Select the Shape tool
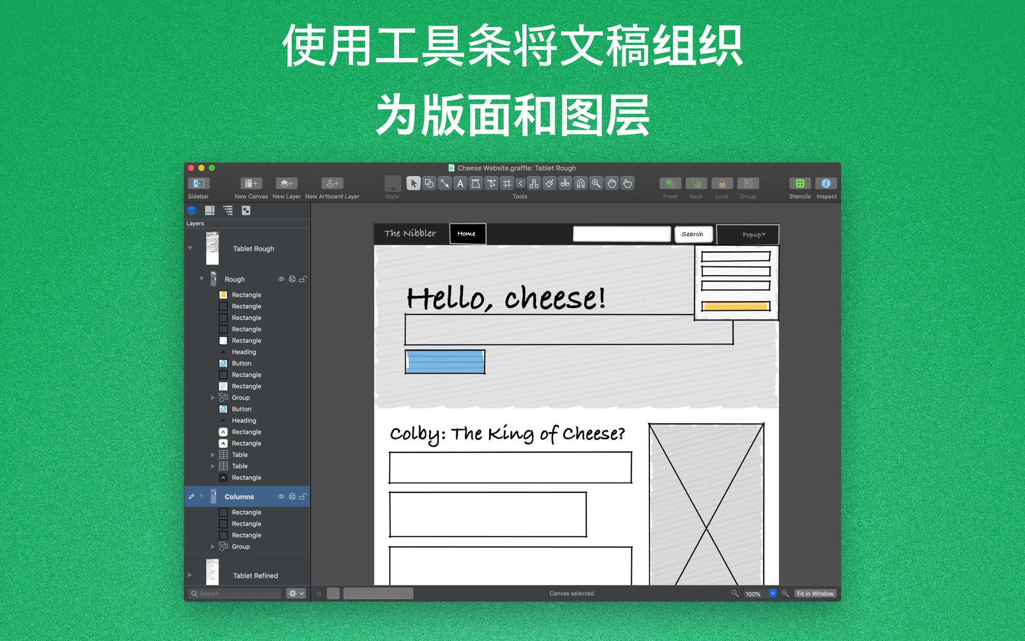Screen dimensions: 1025x641 pos(429,183)
